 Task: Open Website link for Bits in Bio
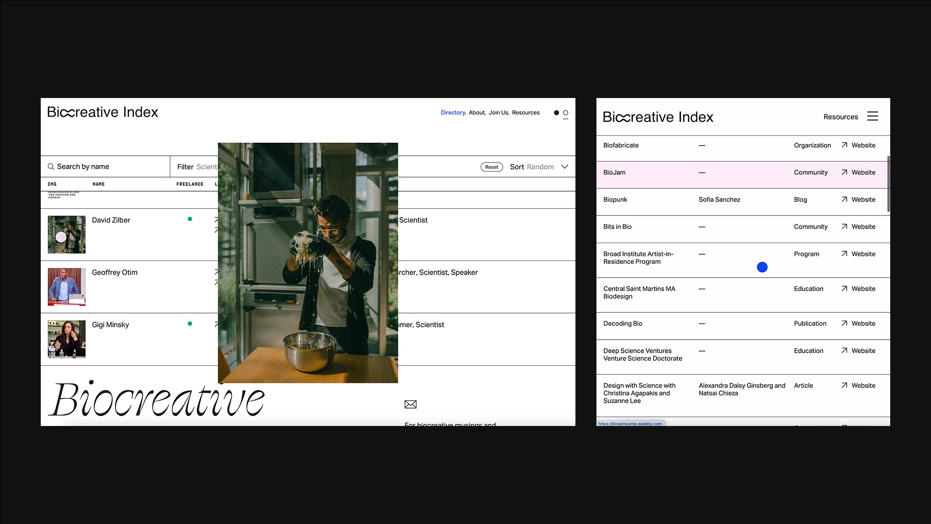(864, 227)
